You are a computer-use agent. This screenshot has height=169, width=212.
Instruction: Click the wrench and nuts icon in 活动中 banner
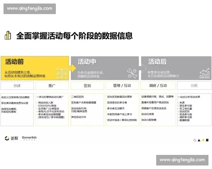point(132,74)
